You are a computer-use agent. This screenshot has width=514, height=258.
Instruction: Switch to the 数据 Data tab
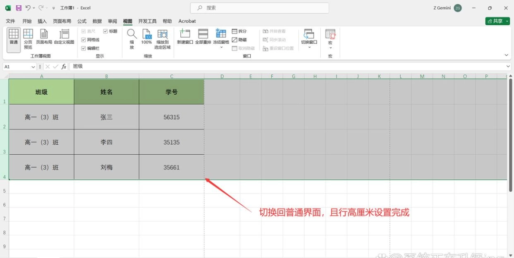click(x=97, y=21)
